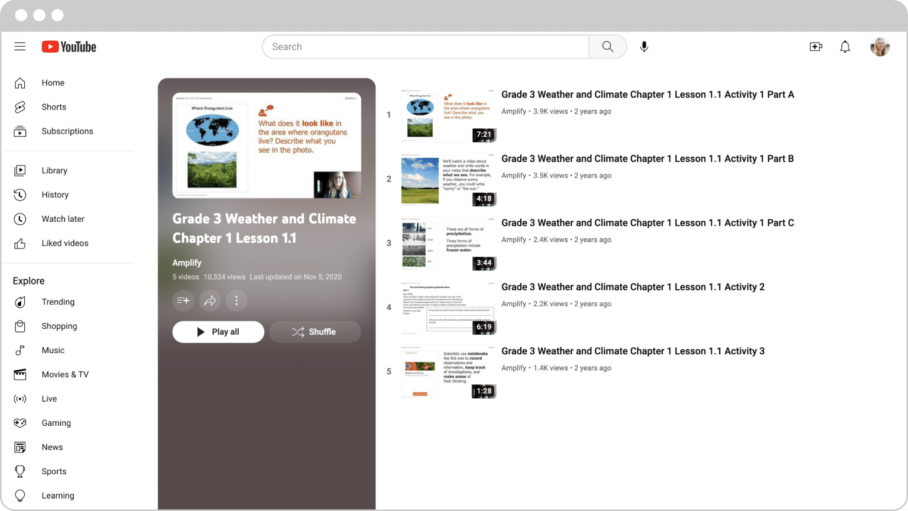This screenshot has width=908, height=511.
Task: Open the user account avatar
Action: pyautogui.click(x=880, y=47)
